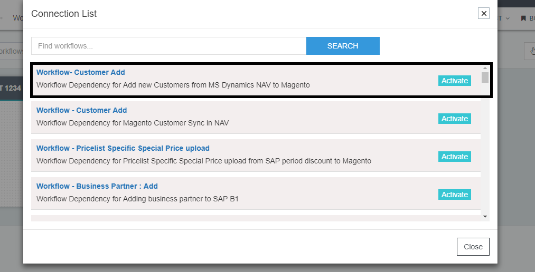Click the scrollbar up arrow in list
Screen dimensions: 535x272
coord(485,68)
